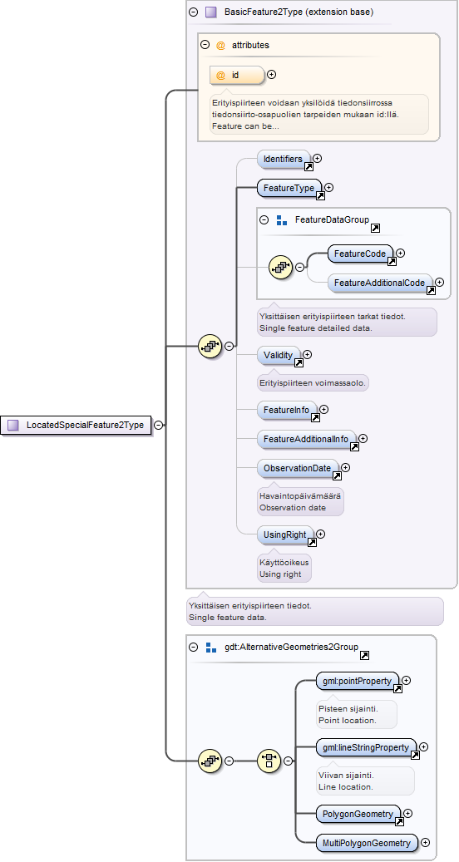Image resolution: width=459 pixels, height=862 pixels.
Task: Select the id attribute box
Action: [237, 75]
